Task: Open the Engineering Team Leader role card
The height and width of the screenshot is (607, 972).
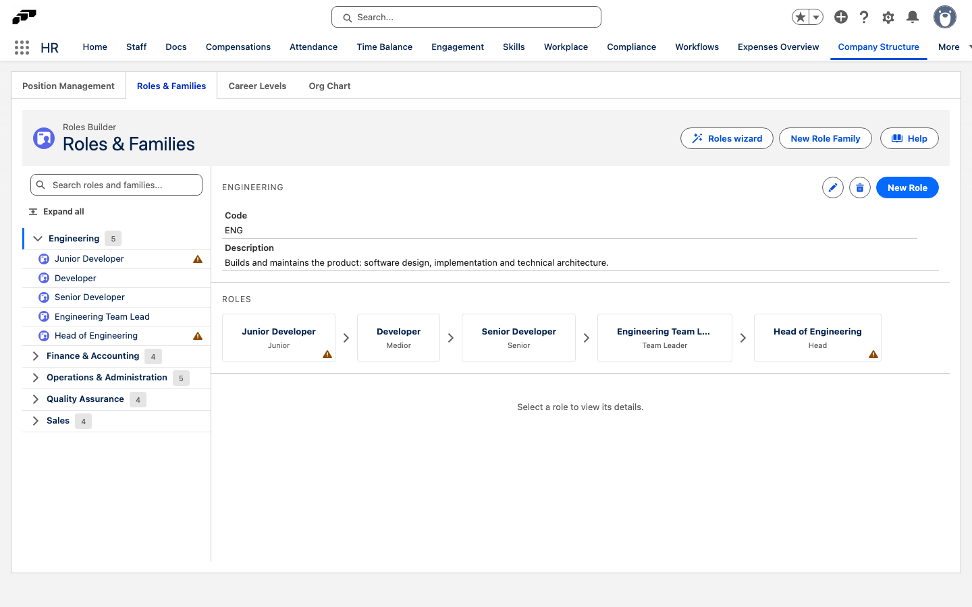Action: [665, 338]
